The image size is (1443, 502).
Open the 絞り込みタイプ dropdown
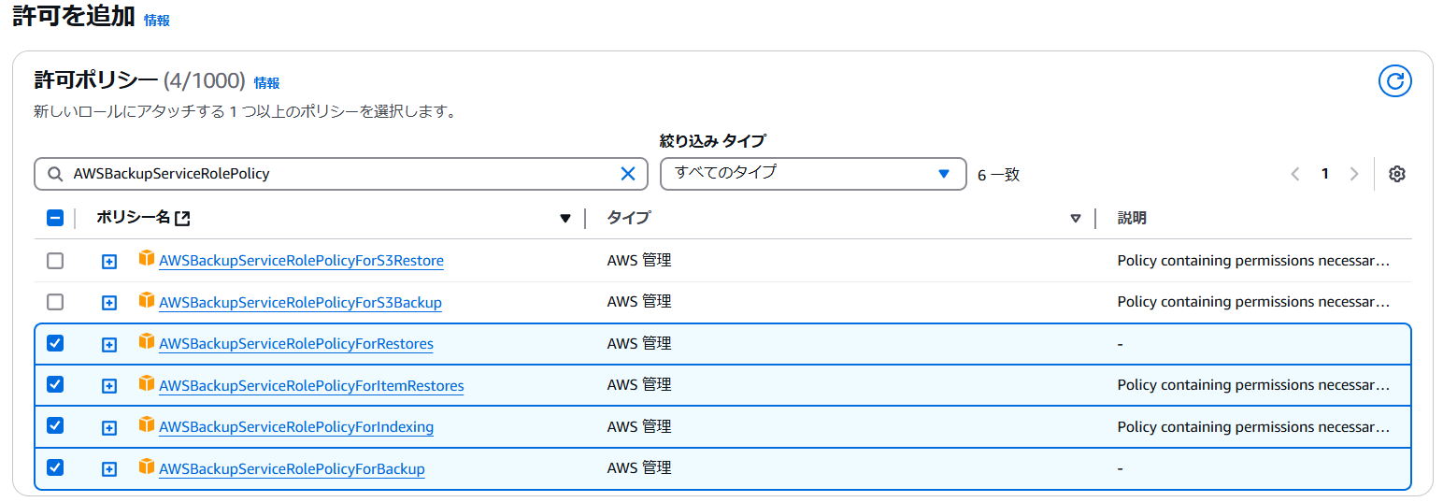point(813,174)
